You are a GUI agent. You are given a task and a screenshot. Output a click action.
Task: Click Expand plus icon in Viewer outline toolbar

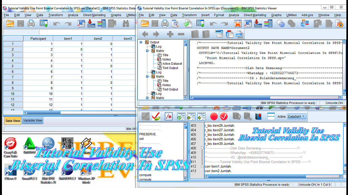pos(170,34)
